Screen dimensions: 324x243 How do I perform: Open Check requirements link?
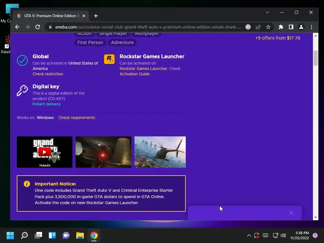click(77, 118)
